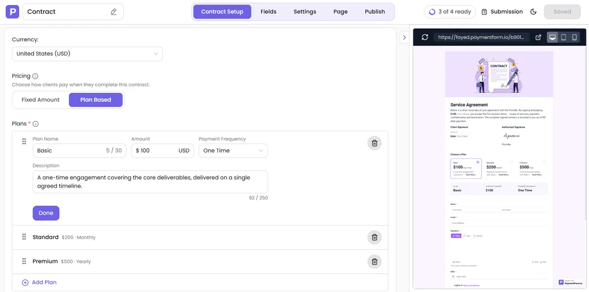589x292 pixels.
Task: Click the Select date field in preview
Action: click(x=499, y=277)
